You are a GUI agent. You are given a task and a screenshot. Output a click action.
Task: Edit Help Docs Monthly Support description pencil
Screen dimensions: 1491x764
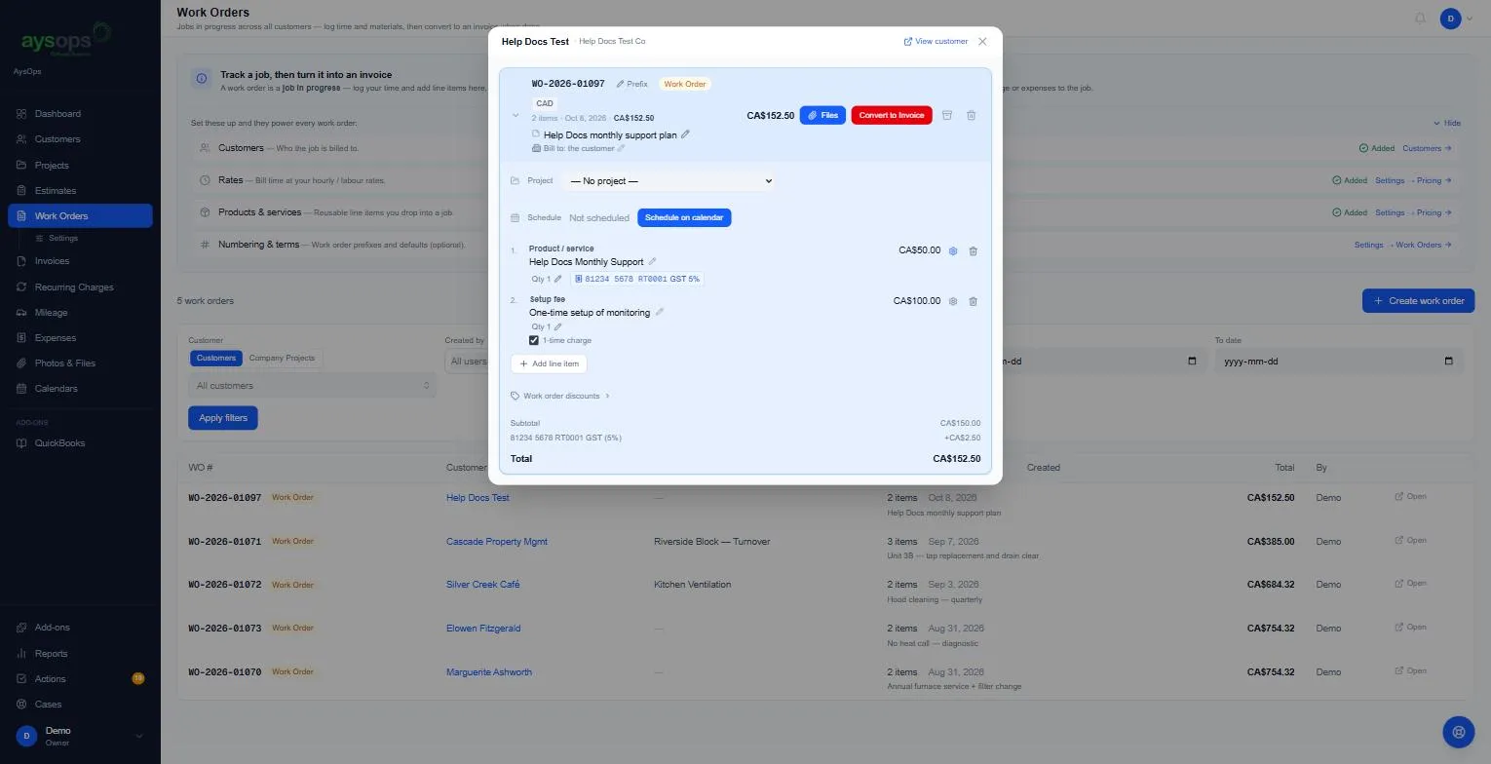click(652, 261)
